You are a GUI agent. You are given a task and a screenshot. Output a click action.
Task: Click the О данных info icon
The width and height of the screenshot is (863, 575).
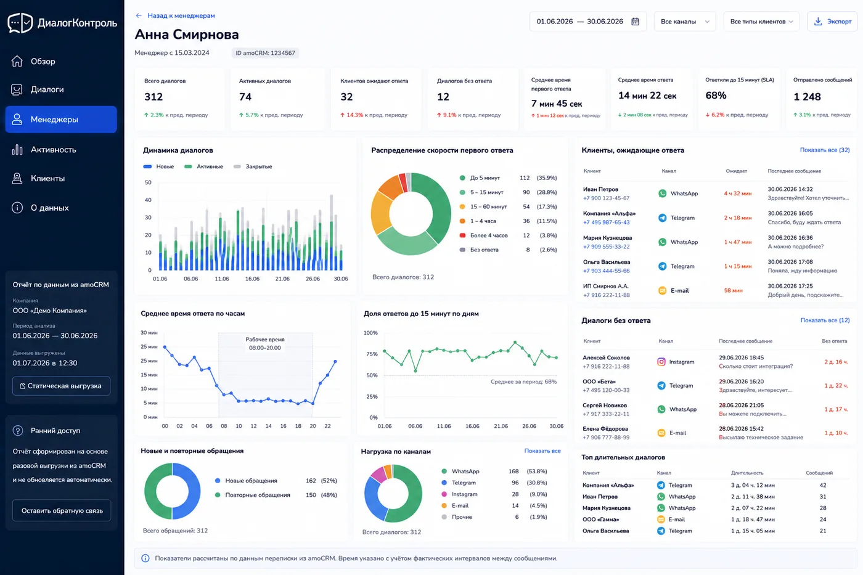pos(17,208)
